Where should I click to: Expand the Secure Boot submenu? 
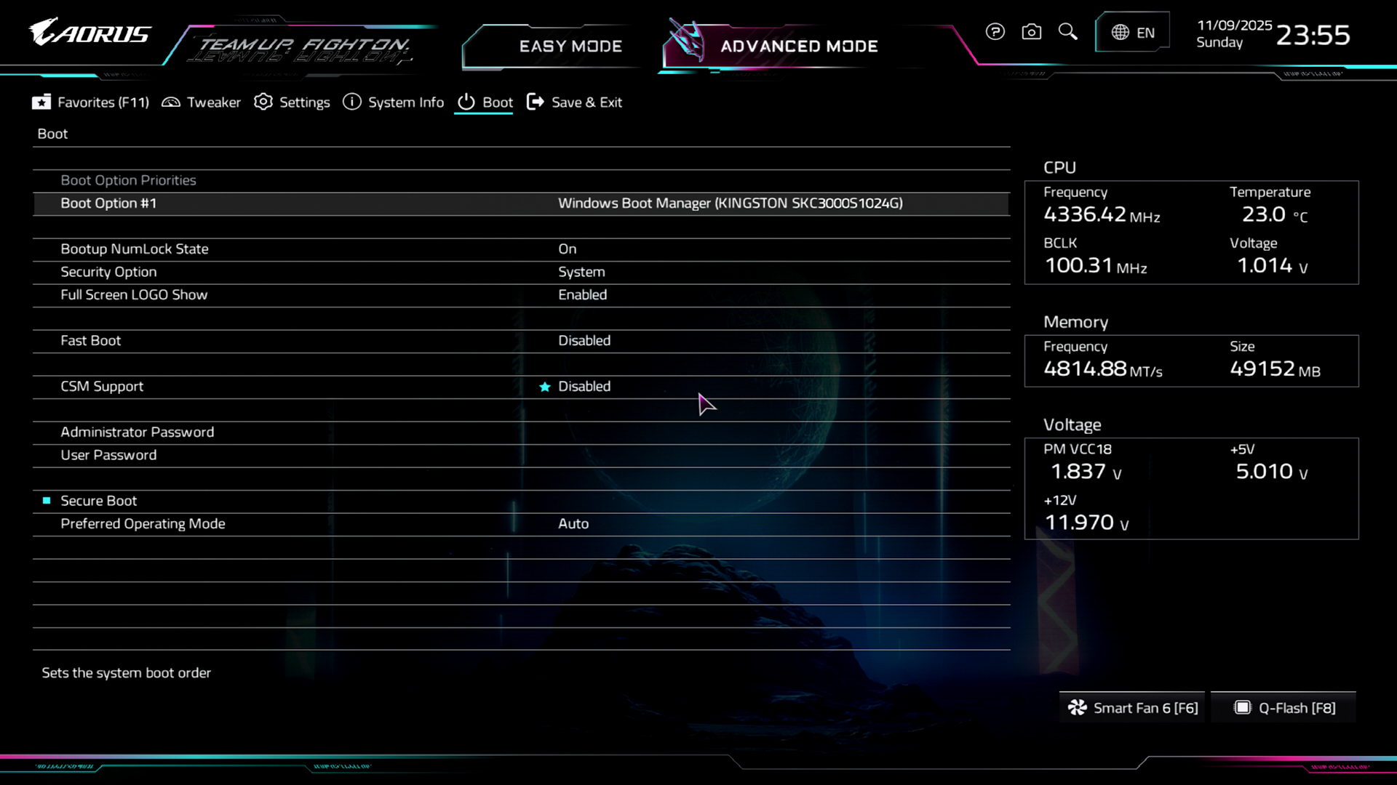point(99,501)
